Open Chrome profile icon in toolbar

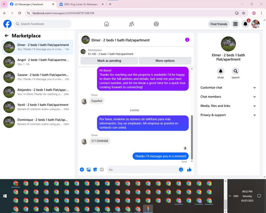point(254,13)
